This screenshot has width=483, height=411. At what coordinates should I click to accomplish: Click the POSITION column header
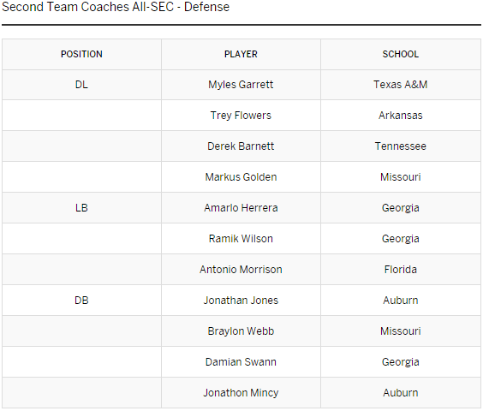coord(81,54)
